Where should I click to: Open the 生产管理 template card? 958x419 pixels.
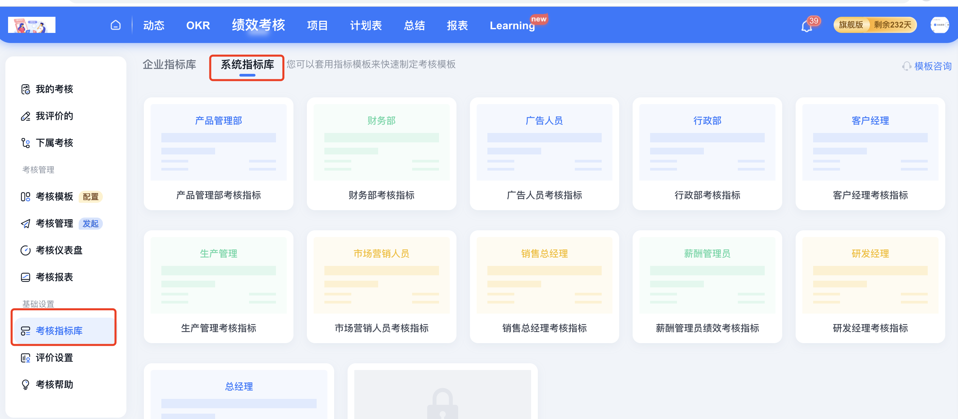[219, 287]
